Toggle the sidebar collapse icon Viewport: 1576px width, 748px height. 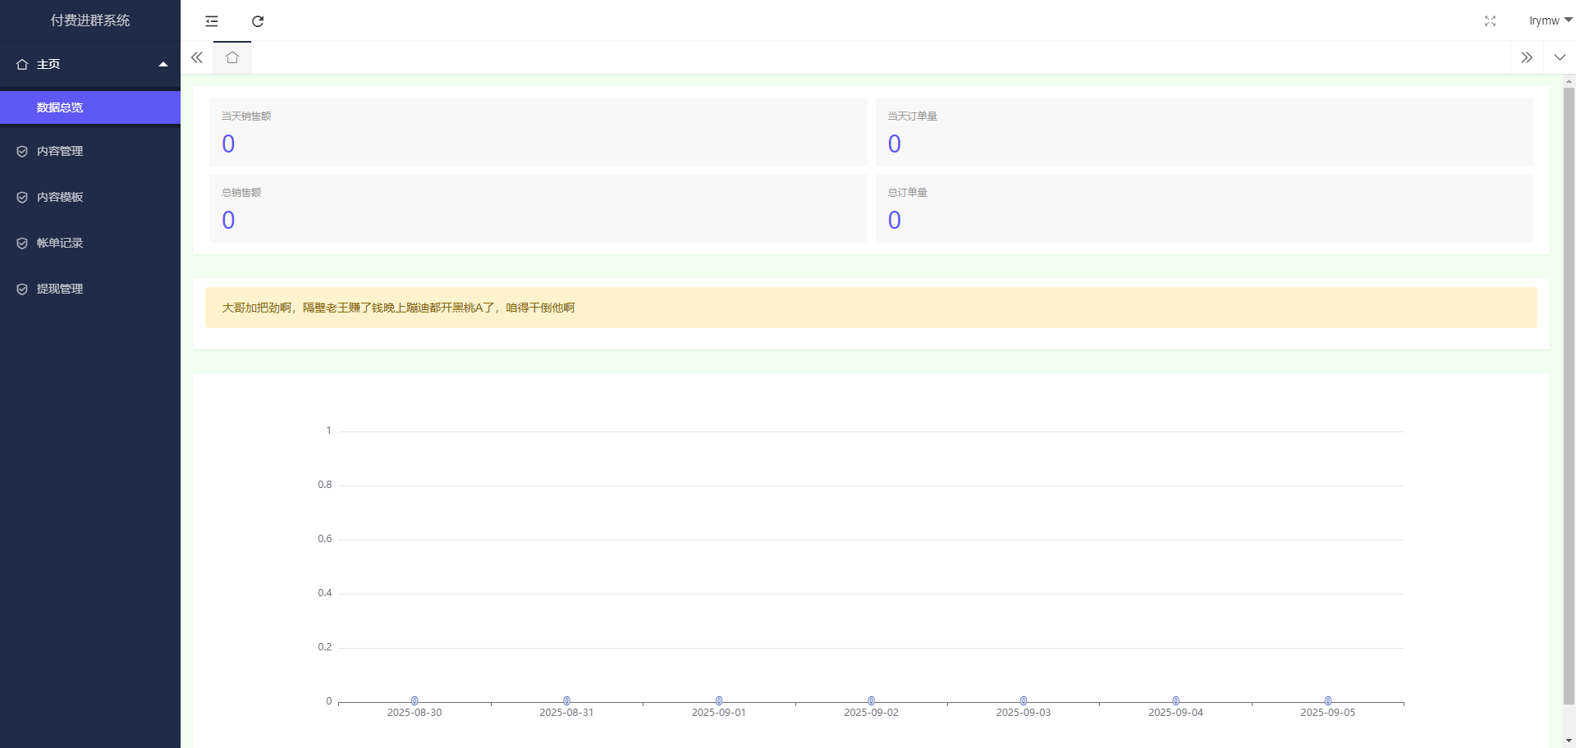coord(212,21)
